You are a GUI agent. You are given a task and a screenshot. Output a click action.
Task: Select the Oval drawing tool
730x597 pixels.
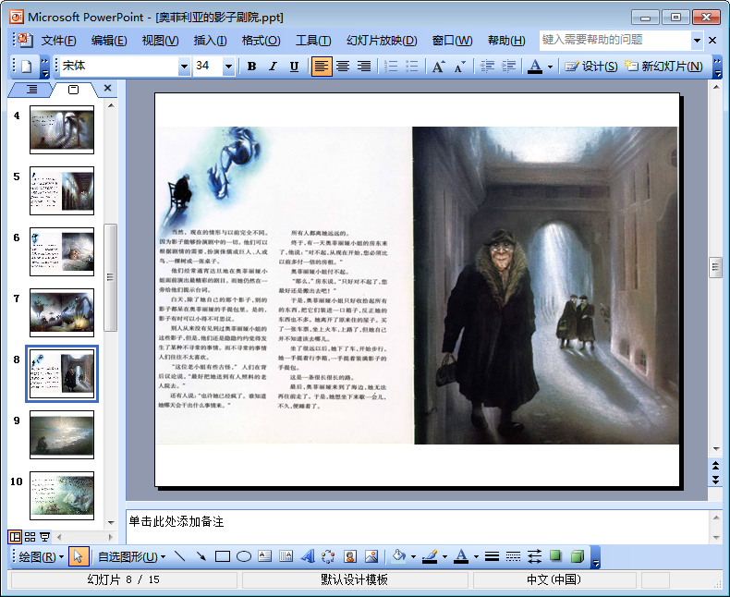[244, 556]
